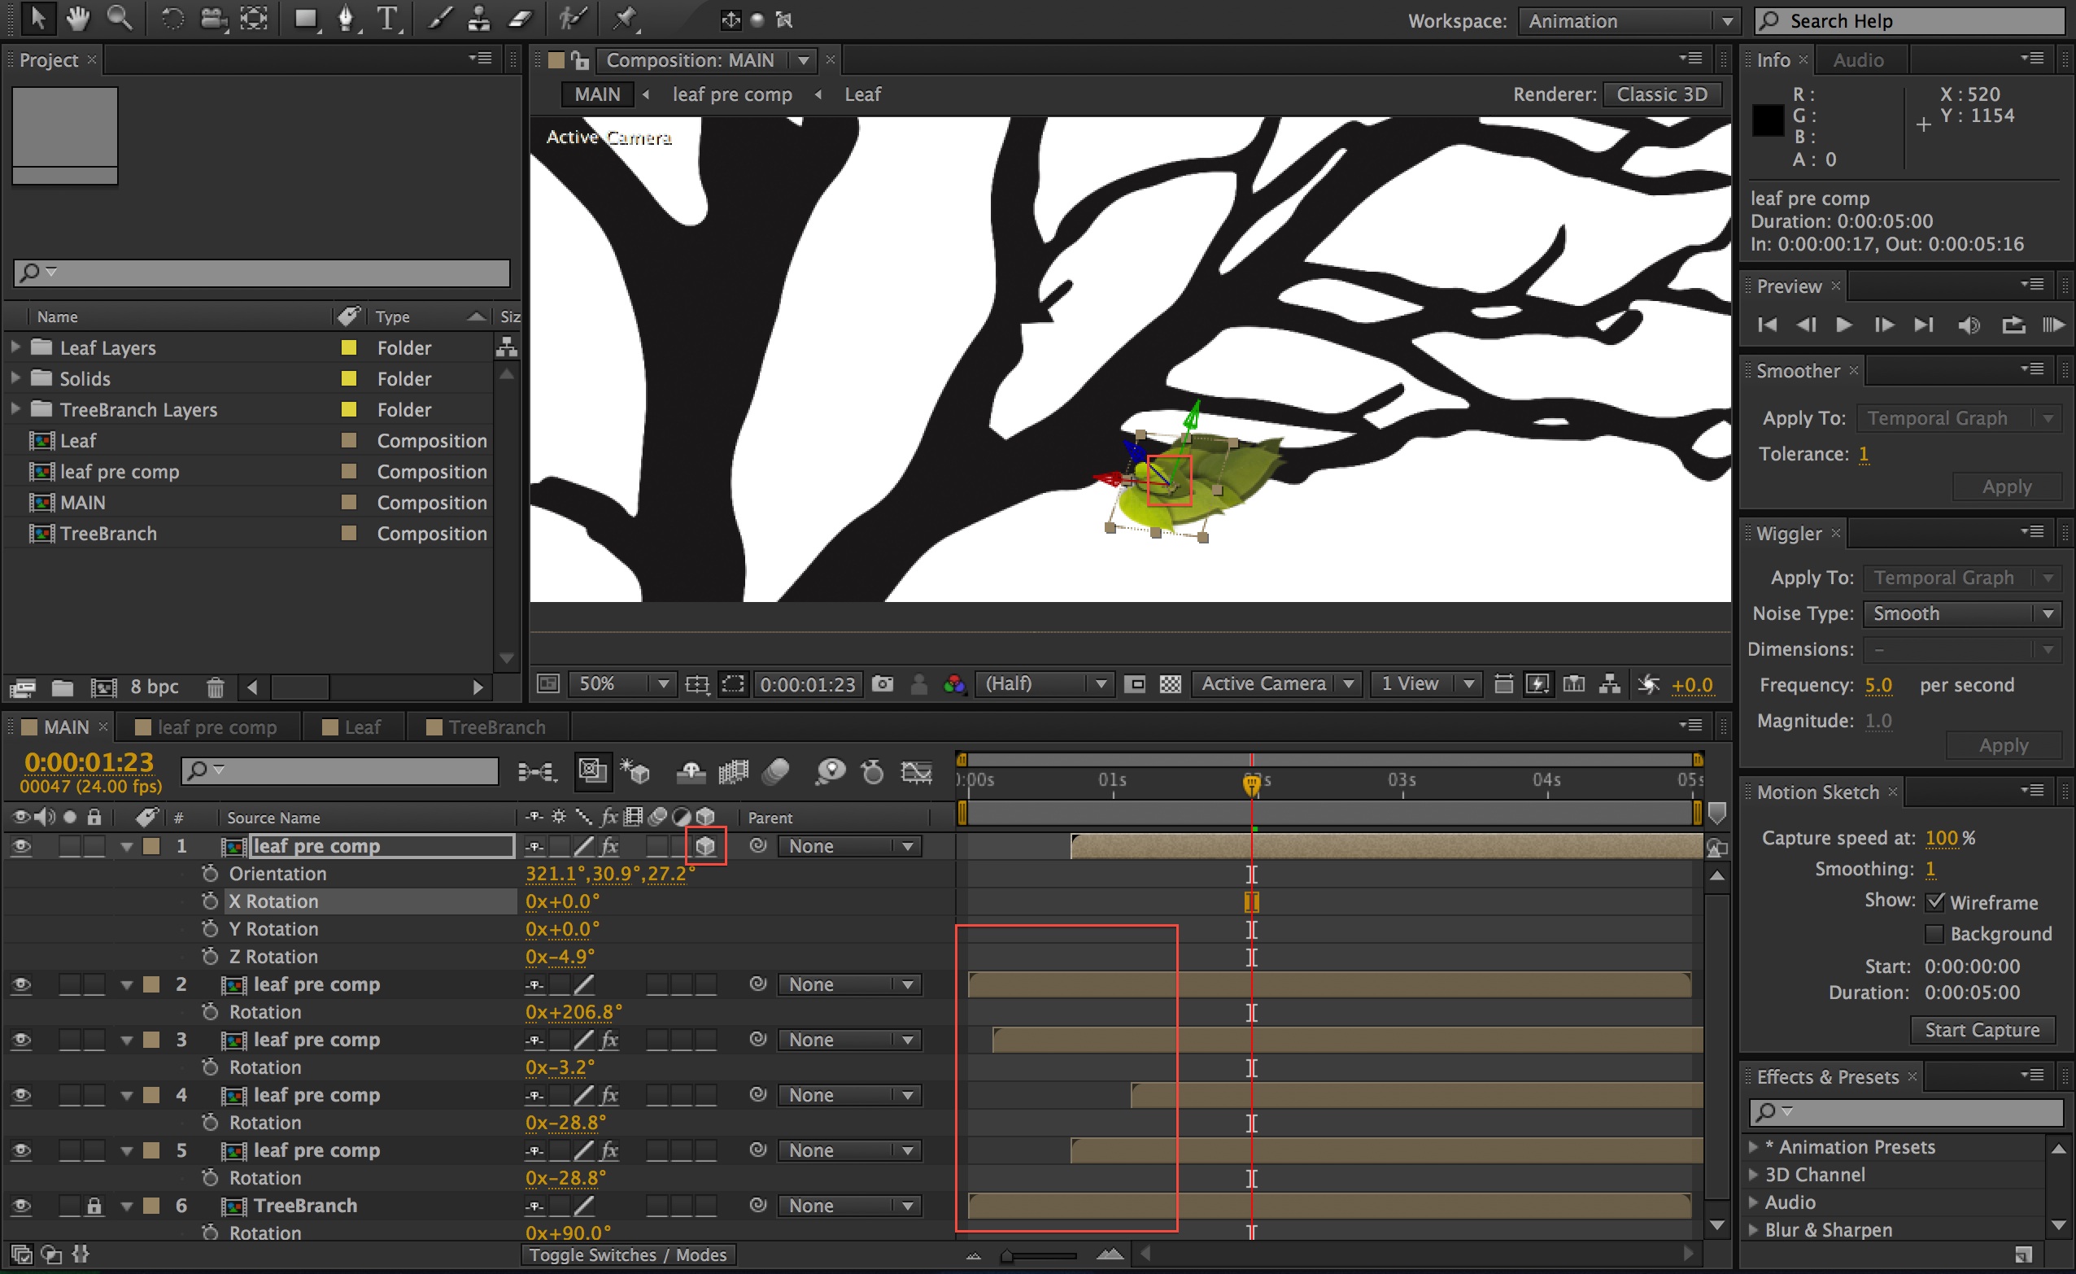Hide the TreeBranch layer 6 eye
The width and height of the screenshot is (2076, 1274).
coord(21,1206)
